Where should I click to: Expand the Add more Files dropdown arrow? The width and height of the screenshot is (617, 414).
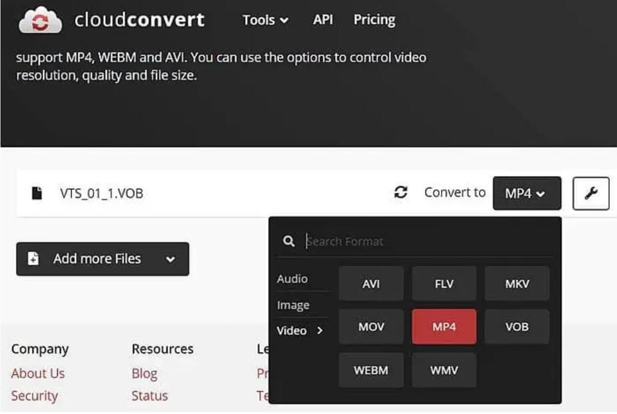170,260
